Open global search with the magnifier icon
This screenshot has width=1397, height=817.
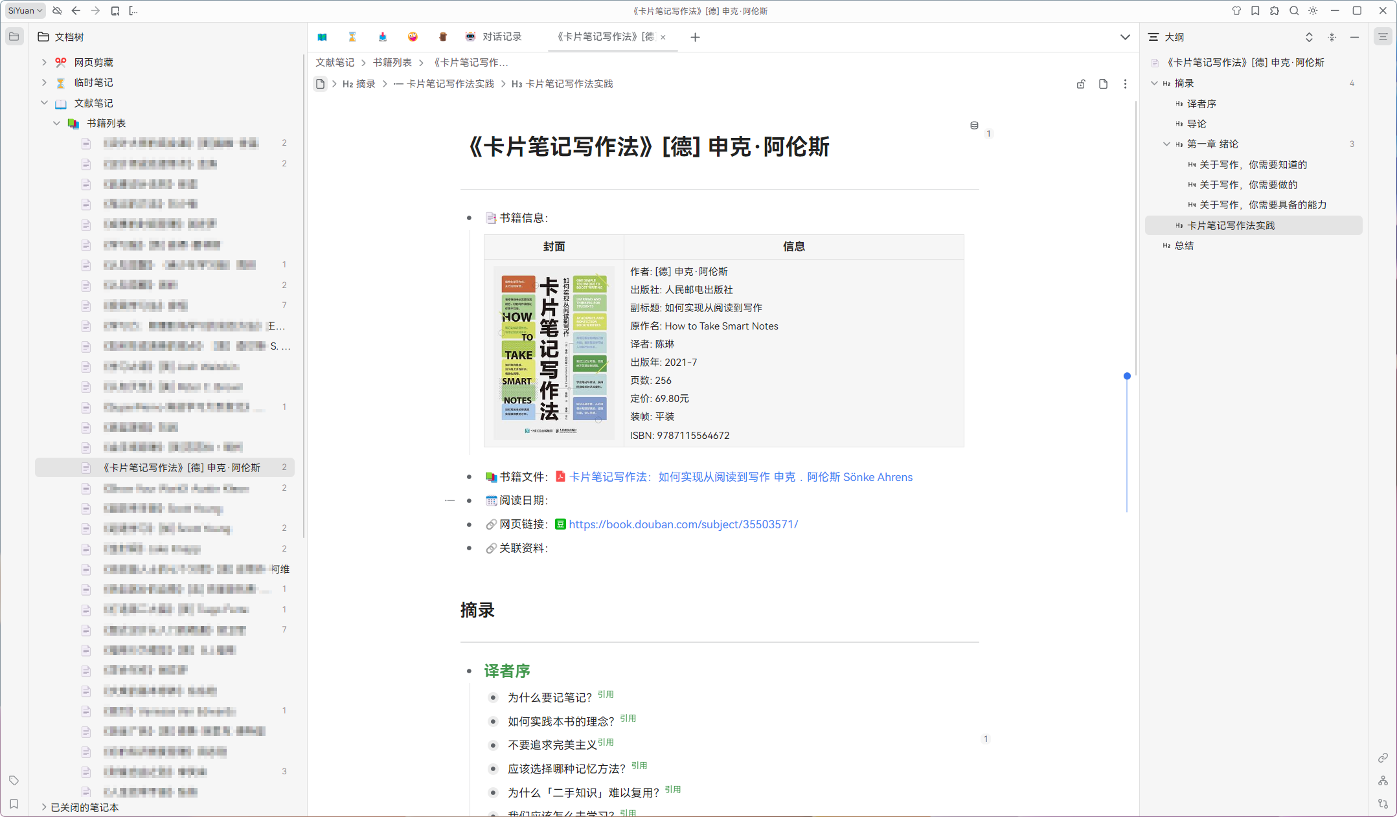[1294, 10]
